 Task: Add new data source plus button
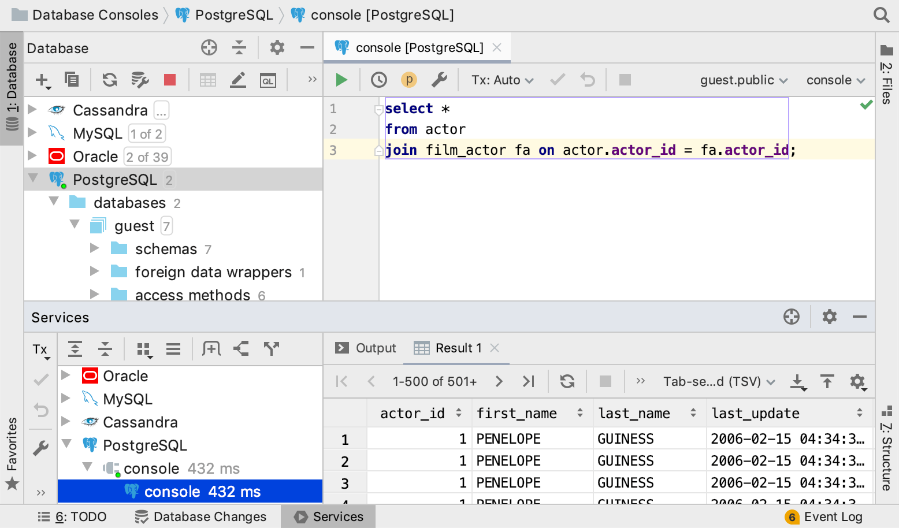click(x=43, y=80)
